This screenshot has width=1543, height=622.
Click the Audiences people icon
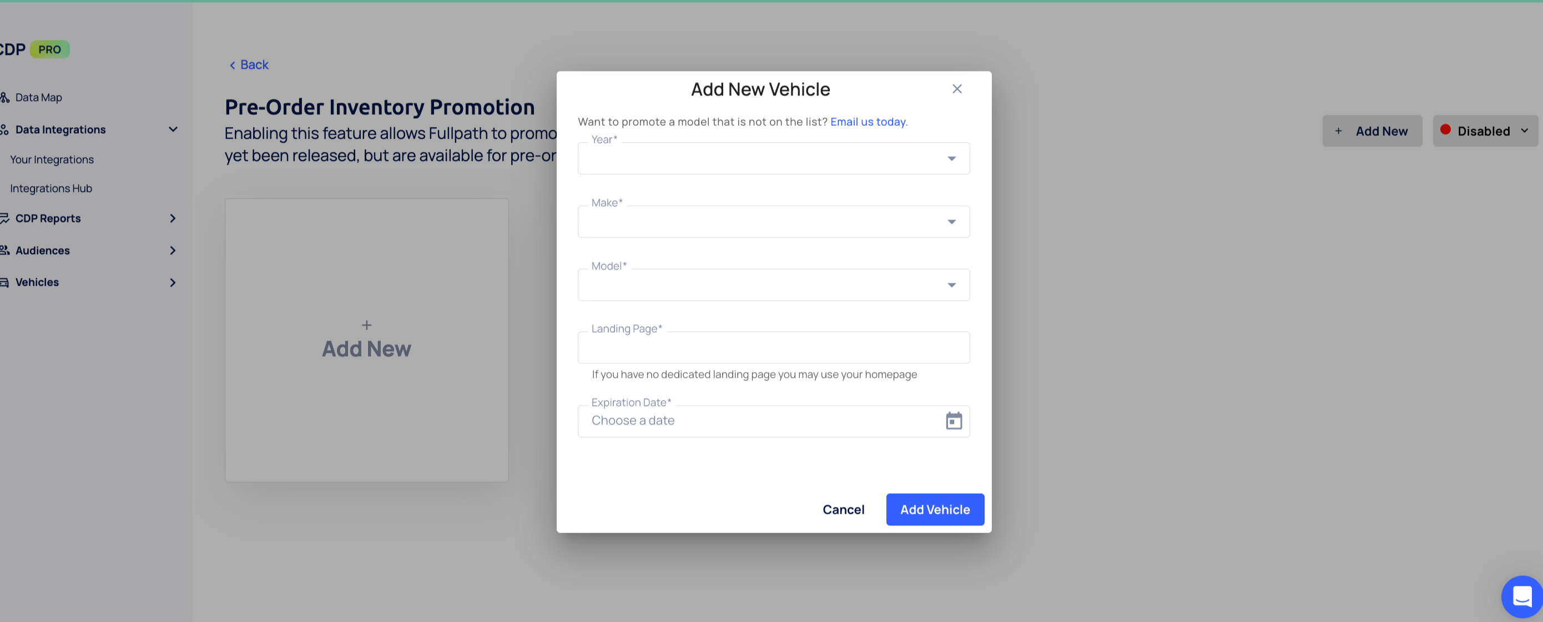pyautogui.click(x=5, y=250)
